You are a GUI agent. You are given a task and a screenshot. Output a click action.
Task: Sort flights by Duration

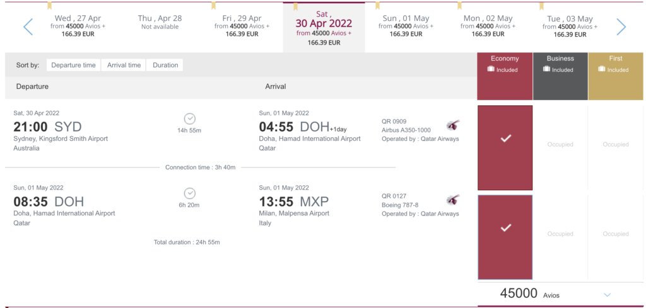(x=165, y=65)
